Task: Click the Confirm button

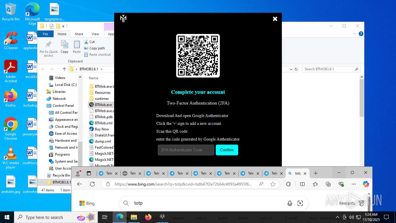Action: click(227, 150)
